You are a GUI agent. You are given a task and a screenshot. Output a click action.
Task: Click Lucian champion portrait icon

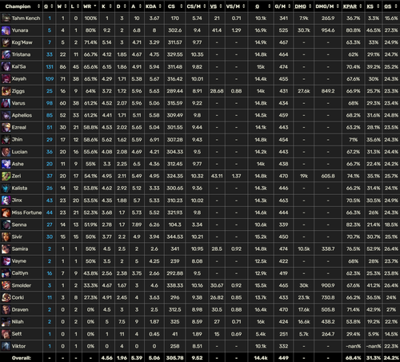coord(6,152)
